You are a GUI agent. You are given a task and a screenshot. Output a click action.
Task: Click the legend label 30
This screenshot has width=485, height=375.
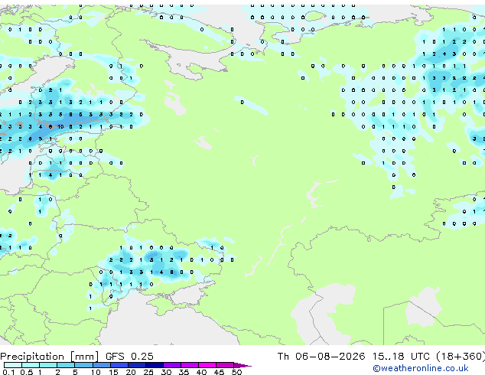coord(167,372)
